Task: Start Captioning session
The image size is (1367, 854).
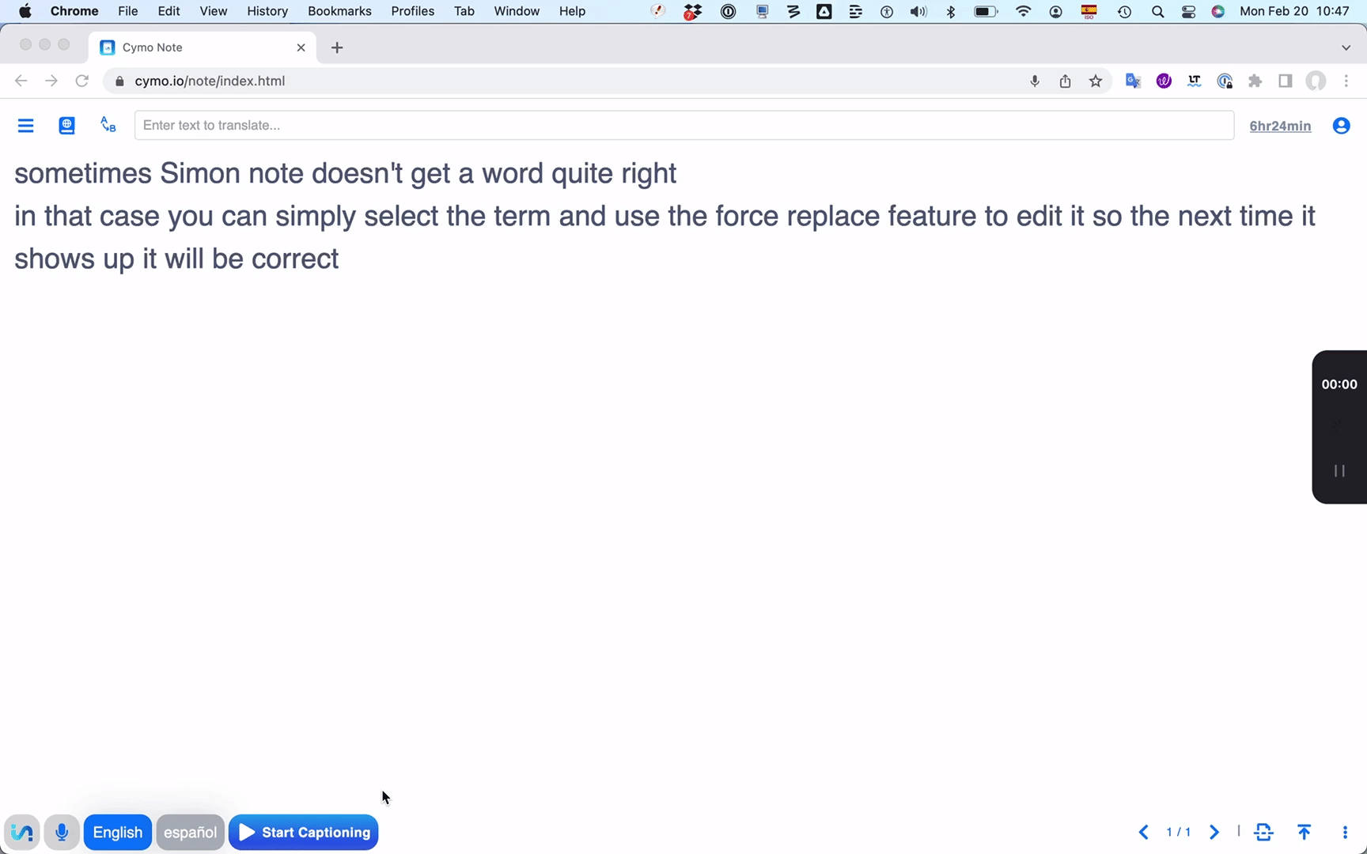Action: pos(304,832)
